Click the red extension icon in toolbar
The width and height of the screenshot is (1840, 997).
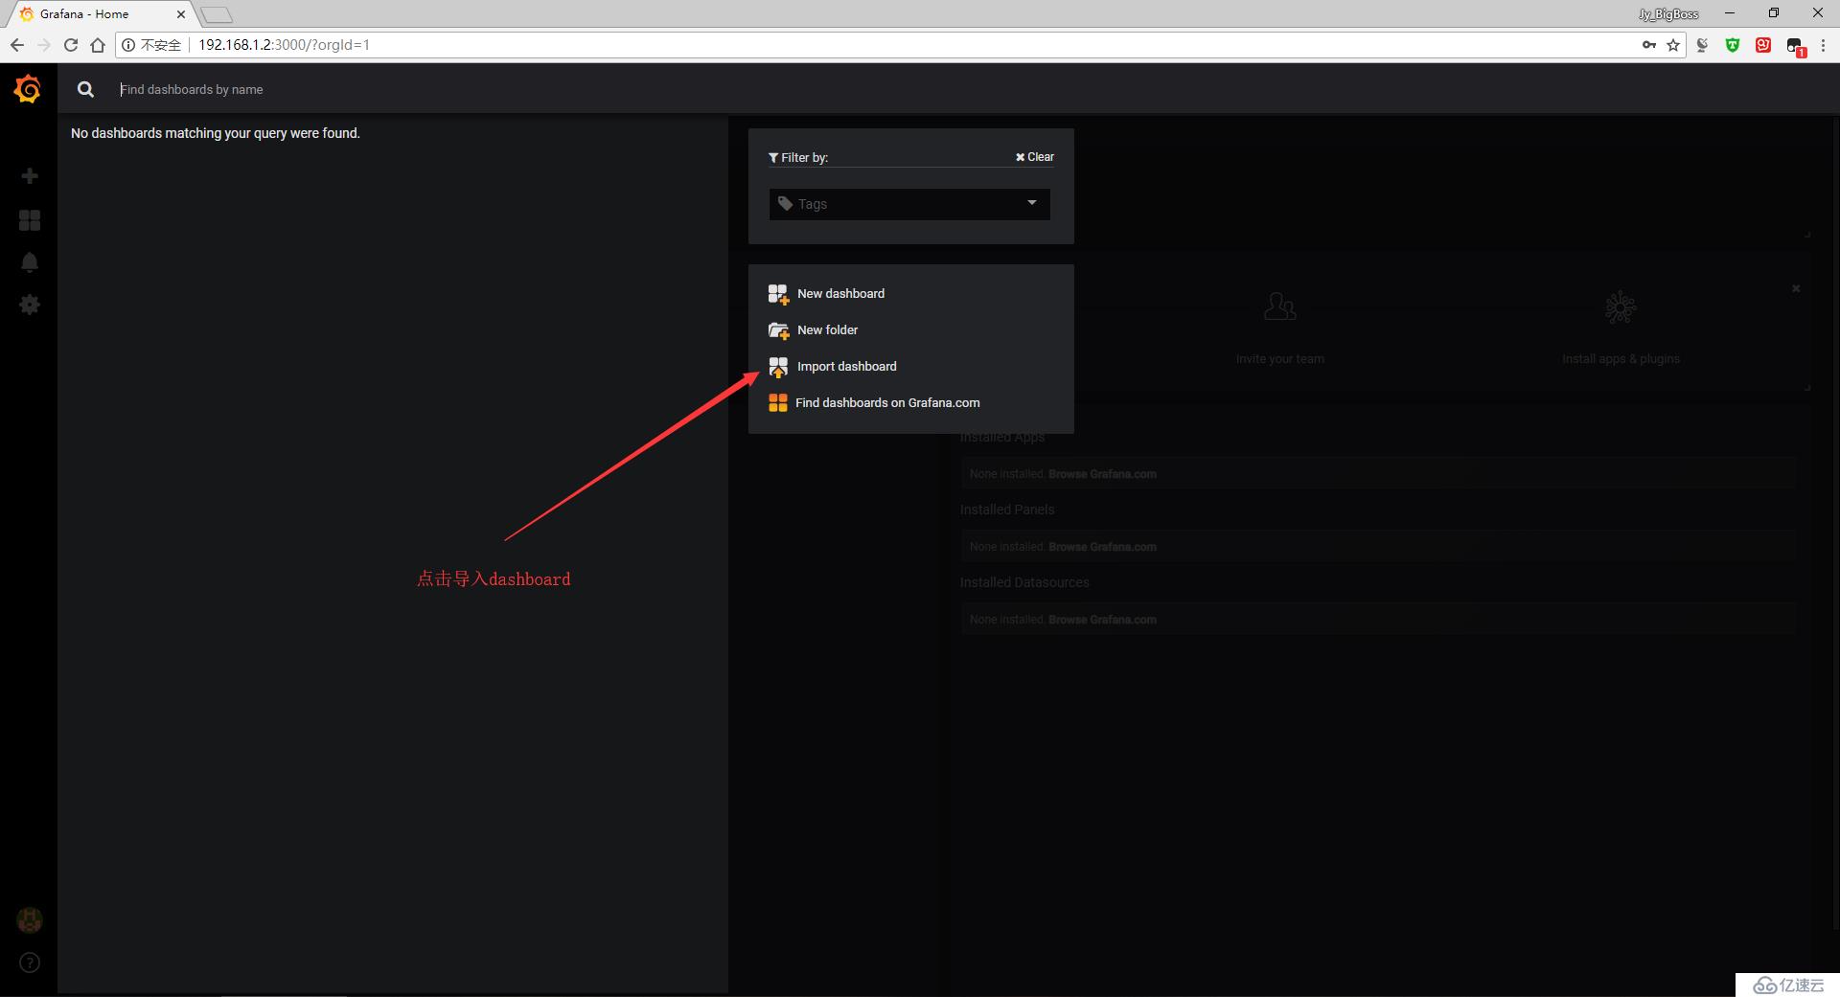[1763, 45]
